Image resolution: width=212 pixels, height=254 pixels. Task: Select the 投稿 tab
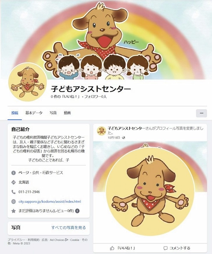(x=15, y=113)
